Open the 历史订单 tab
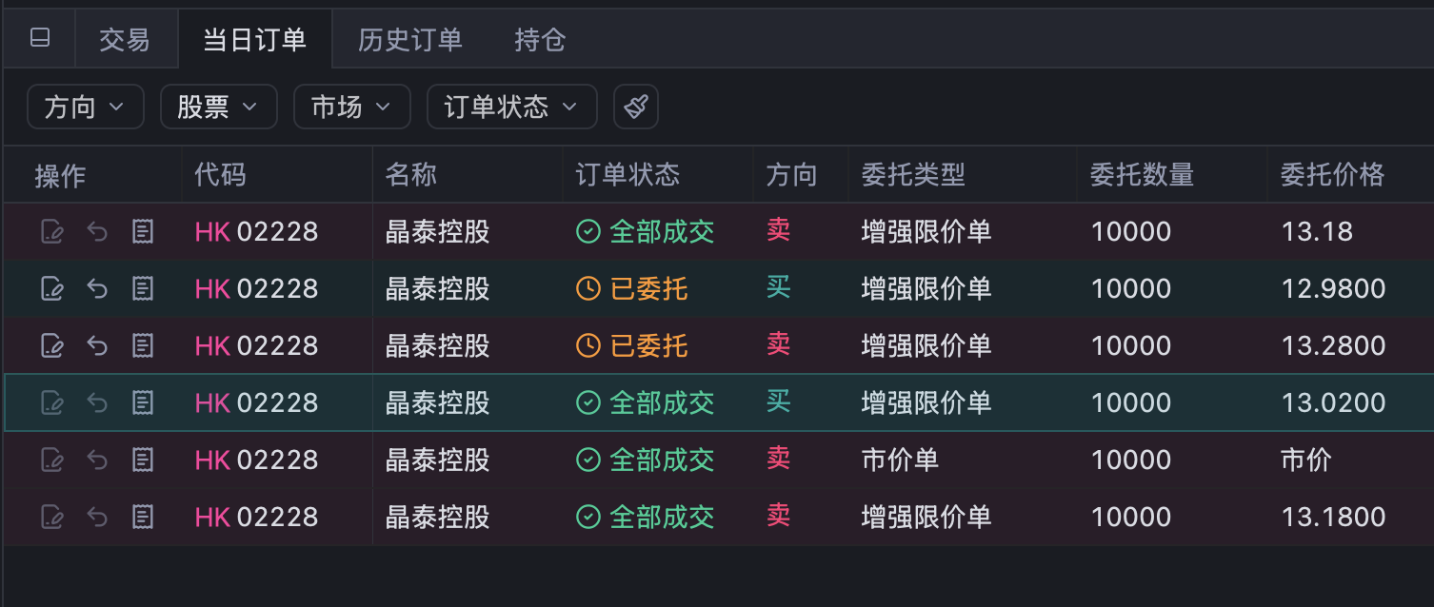Screen dimensions: 1434x607 409,39
